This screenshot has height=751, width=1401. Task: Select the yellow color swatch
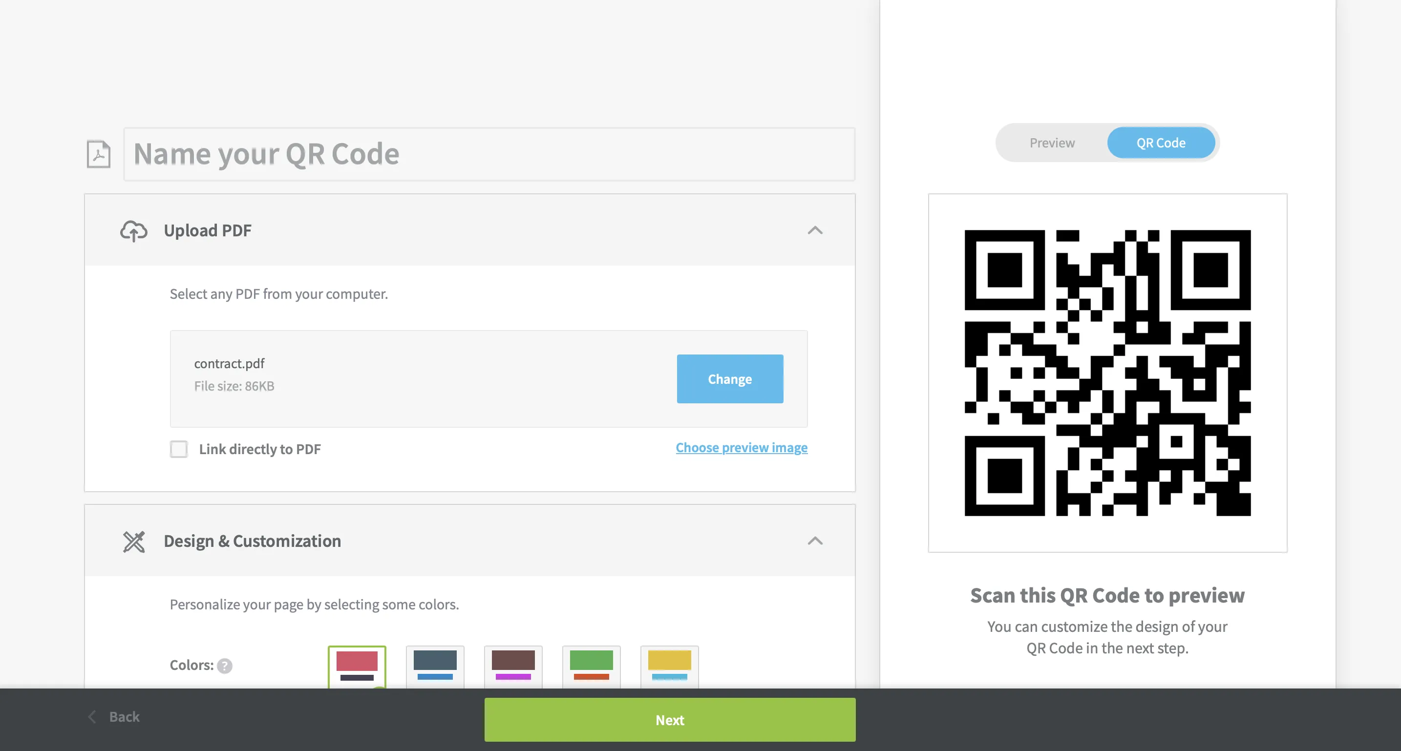tap(670, 665)
